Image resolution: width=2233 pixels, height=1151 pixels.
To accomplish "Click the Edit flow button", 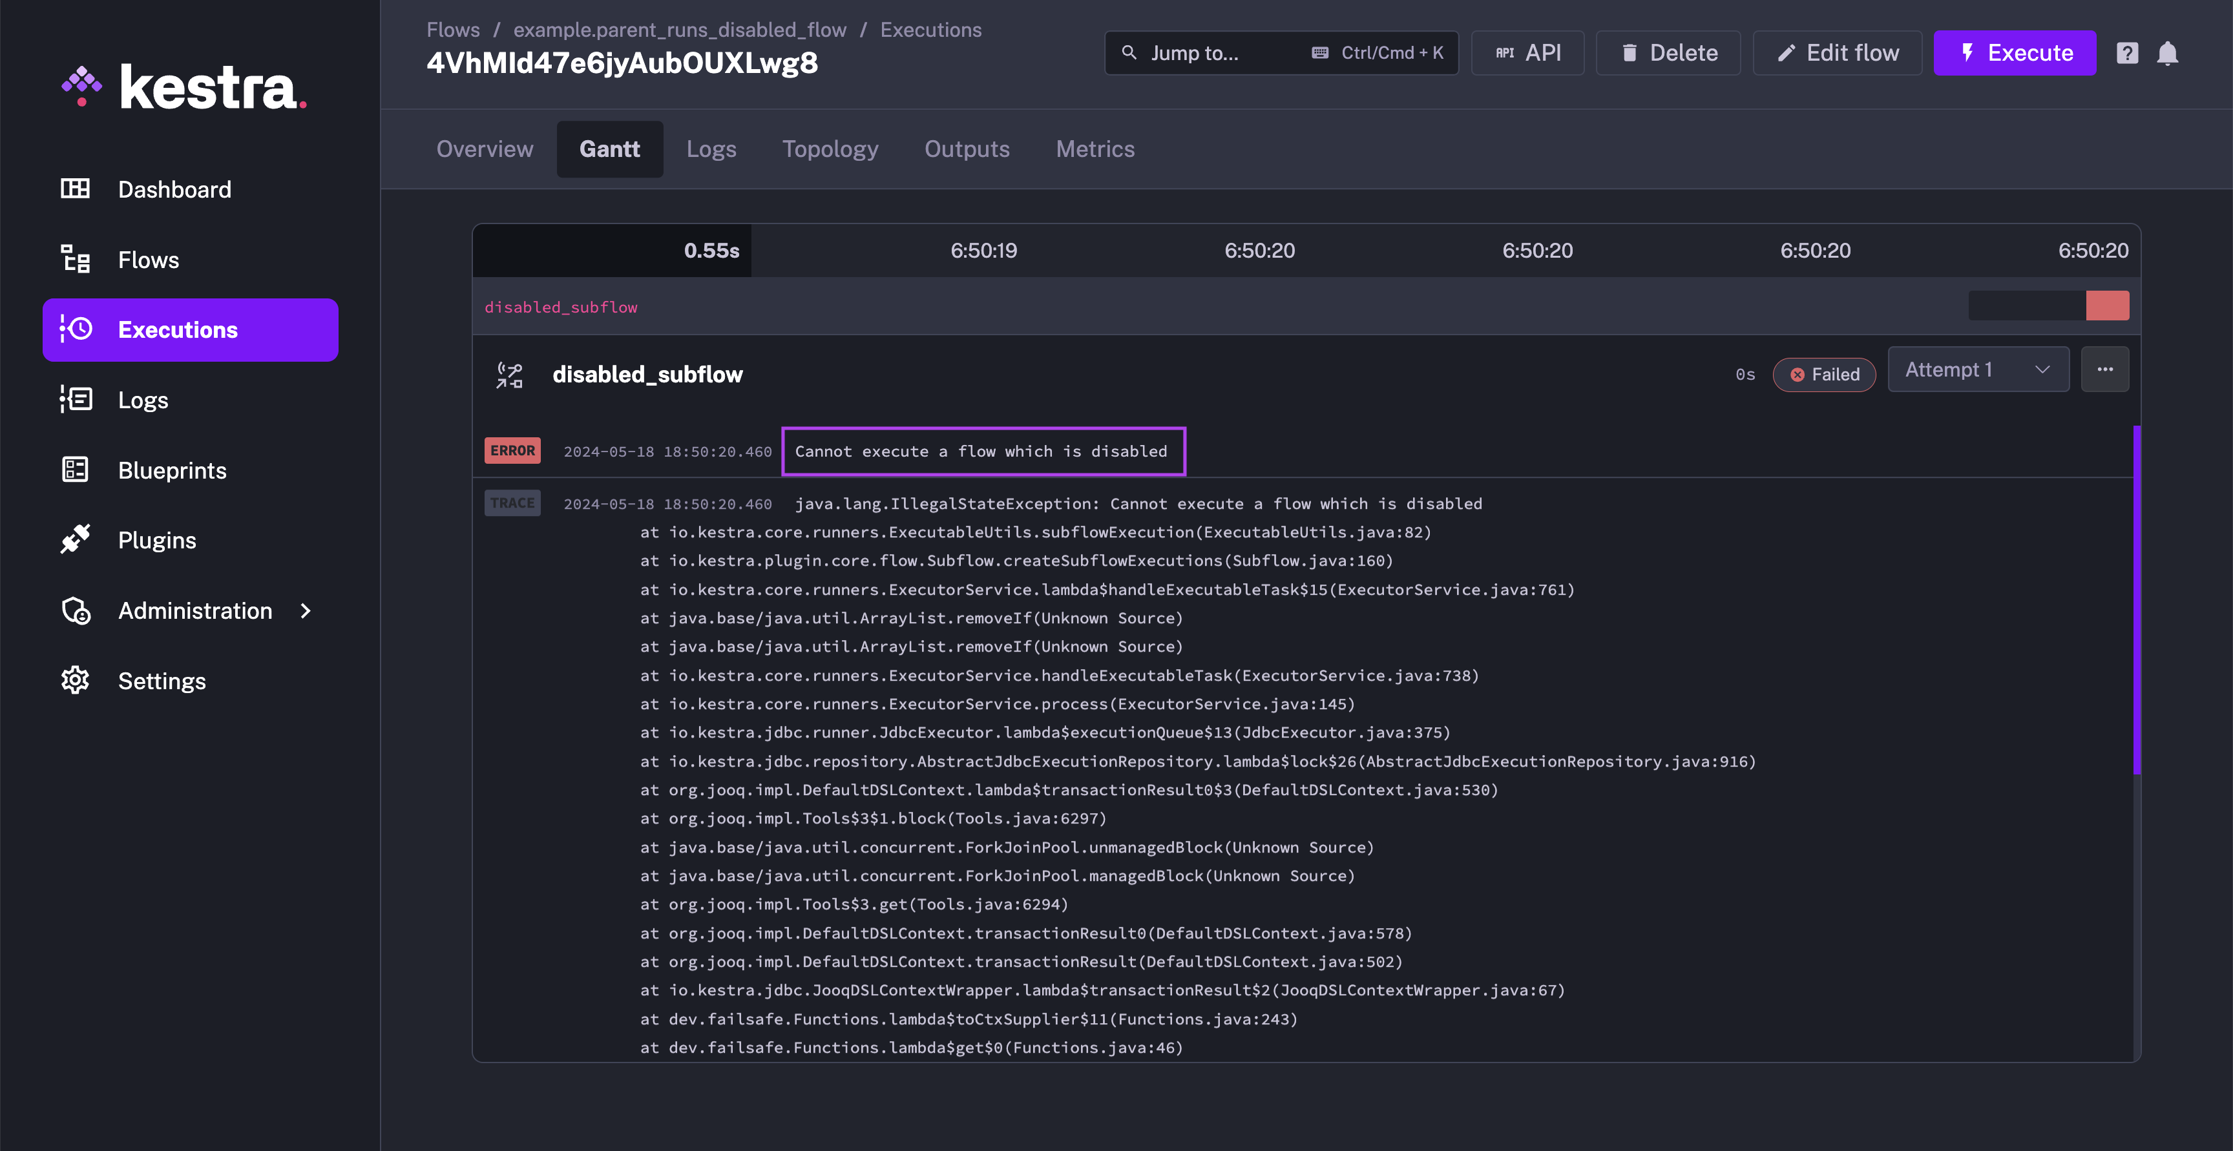I will (1837, 53).
